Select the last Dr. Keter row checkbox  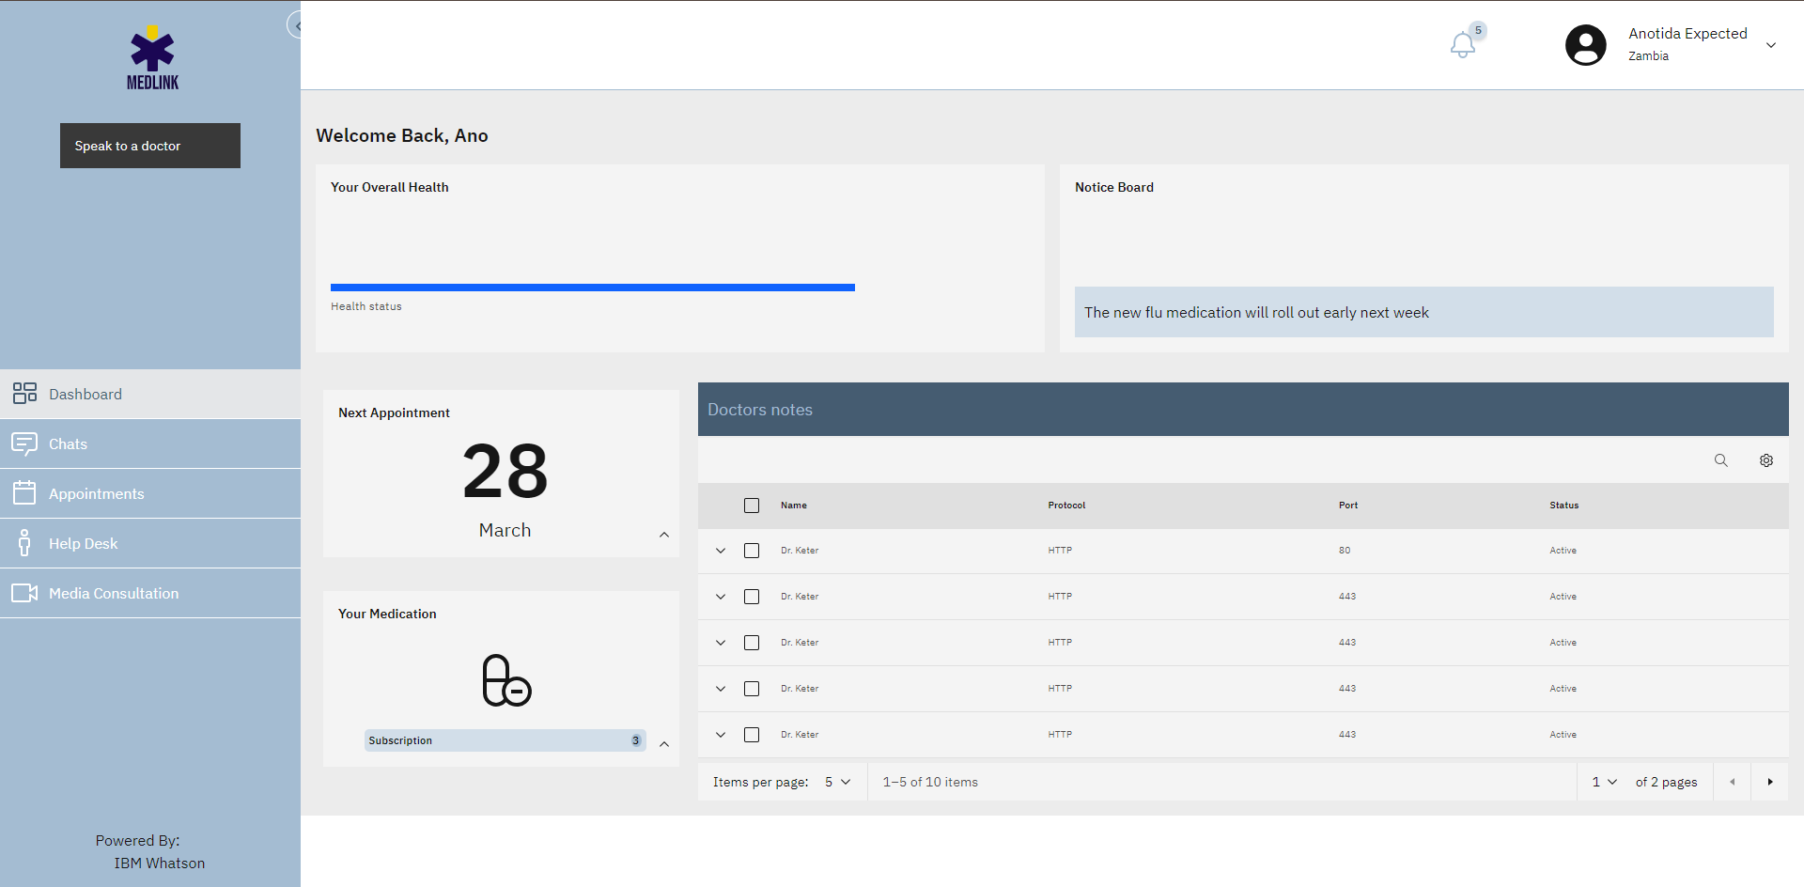pos(752,735)
